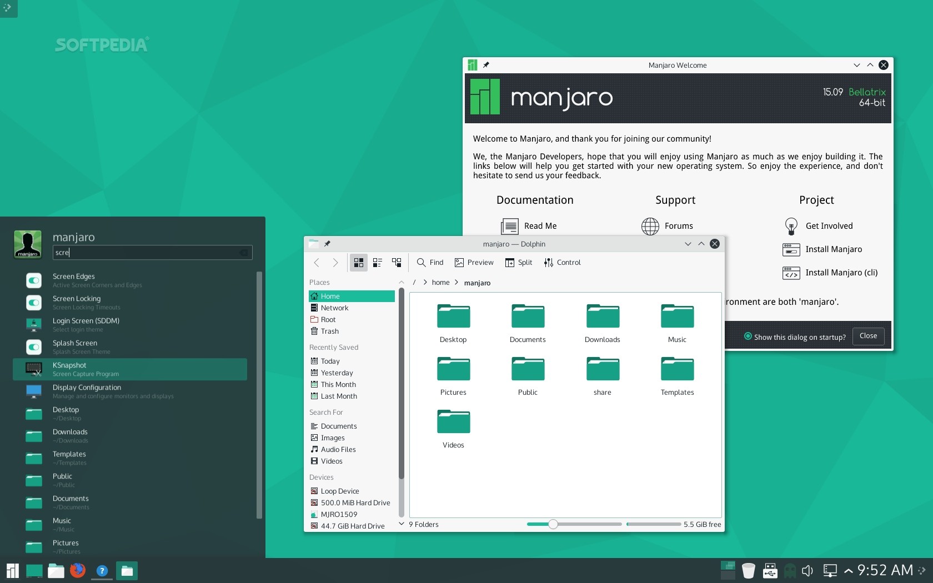Click the breadcrumb arrow after home

(457, 283)
